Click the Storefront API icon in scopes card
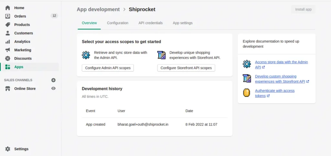This screenshot has height=156, width=331. (x=162, y=55)
